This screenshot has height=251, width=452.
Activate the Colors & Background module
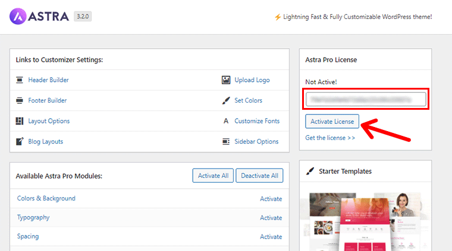(x=271, y=199)
